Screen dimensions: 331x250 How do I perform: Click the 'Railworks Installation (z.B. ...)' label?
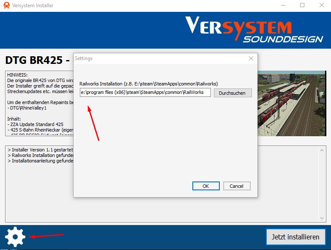(149, 84)
